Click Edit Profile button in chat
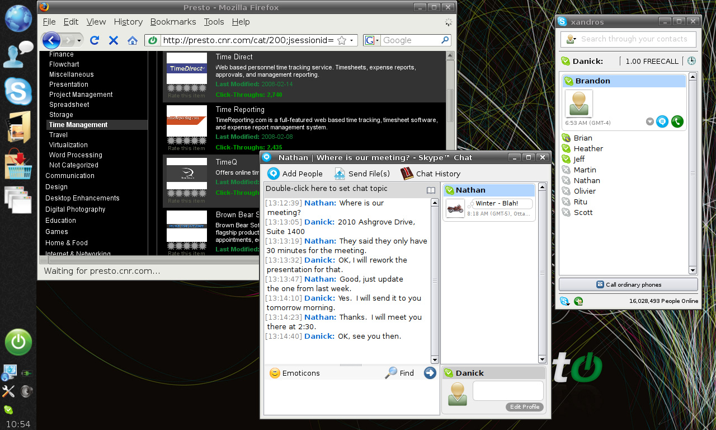 coord(525,407)
